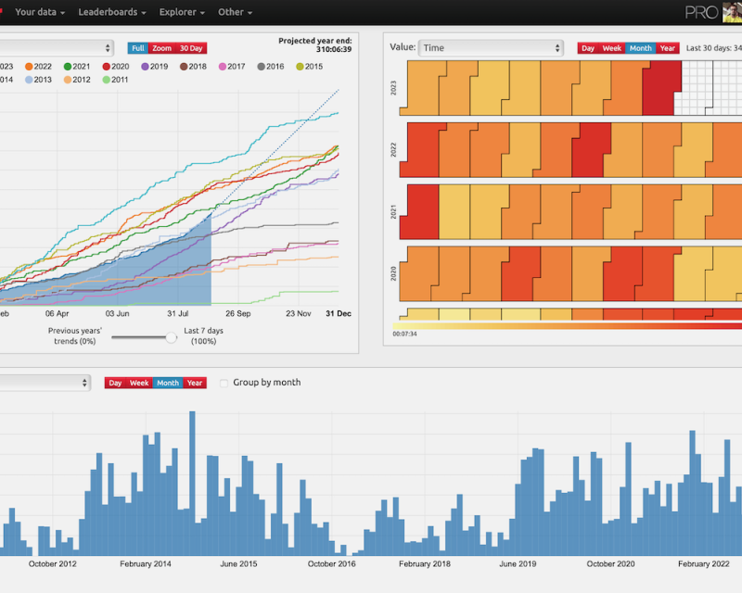Click the 30 Day range button
This screenshot has height=593, width=742.
pyautogui.click(x=191, y=48)
